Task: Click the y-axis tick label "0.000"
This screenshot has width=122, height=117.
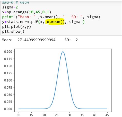Action: pos(8,109)
